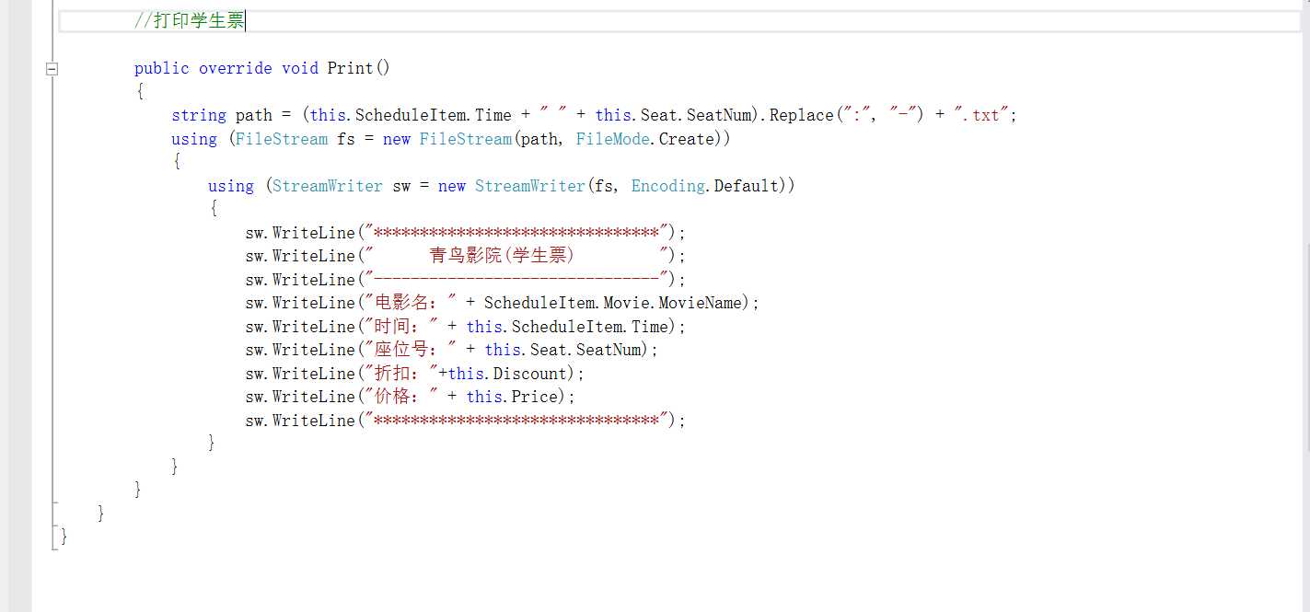This screenshot has height=612, width=1310.
Task: Click the FileStream fs declaration type
Action: coord(281,139)
